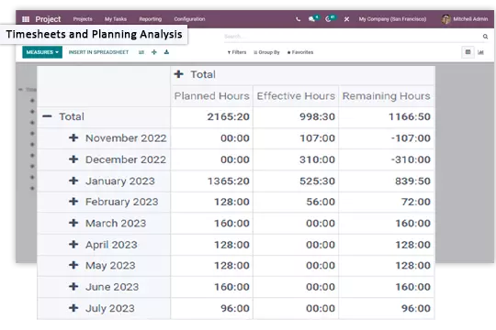Click the Mitchell Admin avatar
The height and width of the screenshot is (330, 496).
[x=445, y=19]
